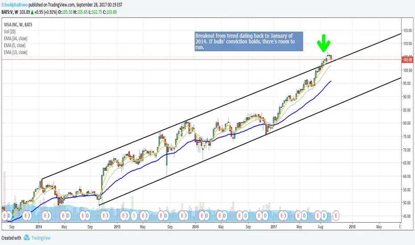Screen dimensions: 415x245
Task: Click the 110.00 price axis label
Action: point(407,44)
